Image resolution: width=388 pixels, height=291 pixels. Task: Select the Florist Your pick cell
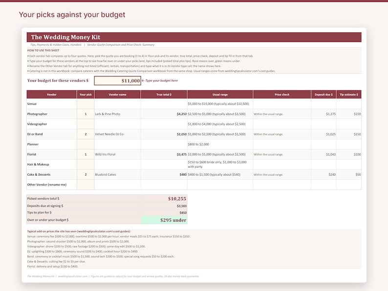click(x=86, y=154)
